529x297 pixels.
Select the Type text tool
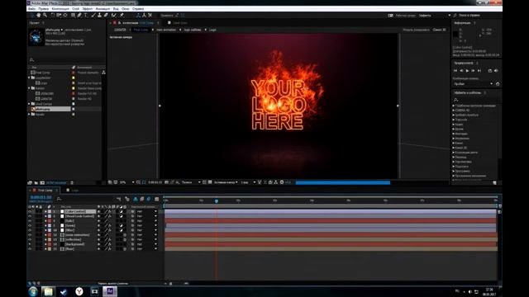click(86, 15)
